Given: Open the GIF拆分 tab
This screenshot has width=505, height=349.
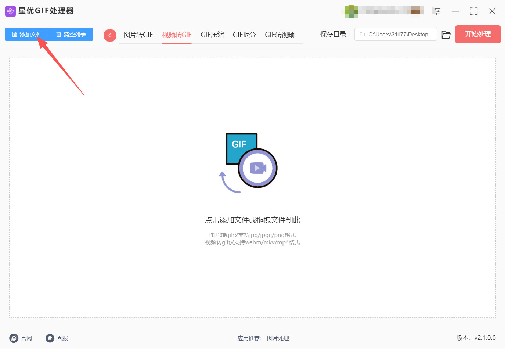Looking at the screenshot, I should [x=244, y=35].
